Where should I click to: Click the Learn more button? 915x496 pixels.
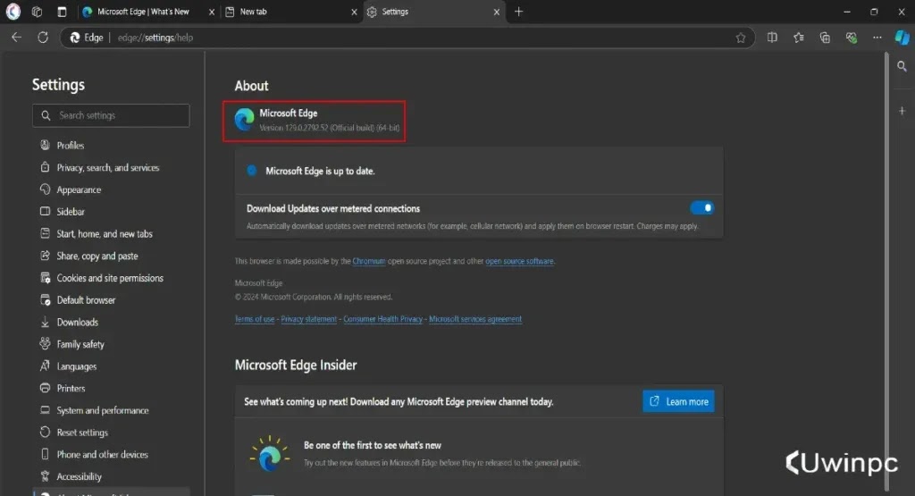[x=678, y=401]
